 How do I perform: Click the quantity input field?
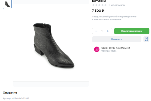click(102, 31)
